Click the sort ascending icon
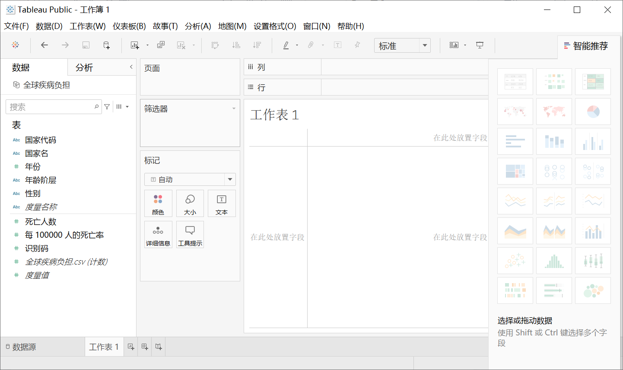 click(236, 45)
